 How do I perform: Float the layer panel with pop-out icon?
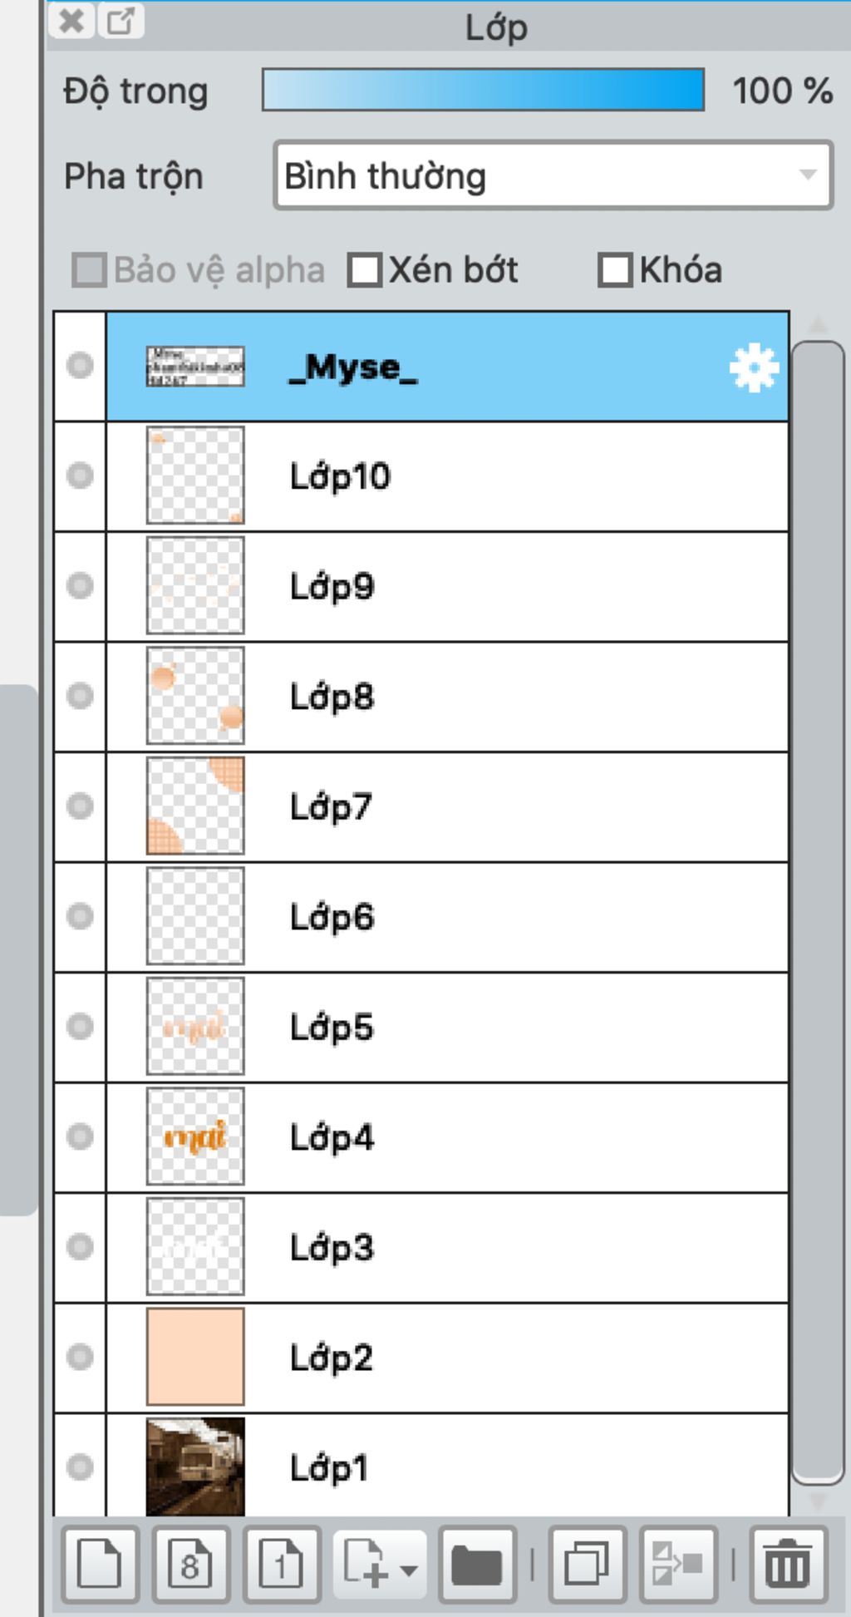coord(121,21)
